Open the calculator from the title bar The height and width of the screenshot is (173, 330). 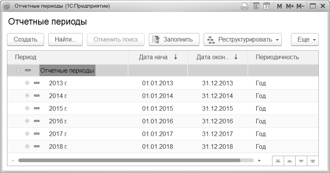[256, 7]
